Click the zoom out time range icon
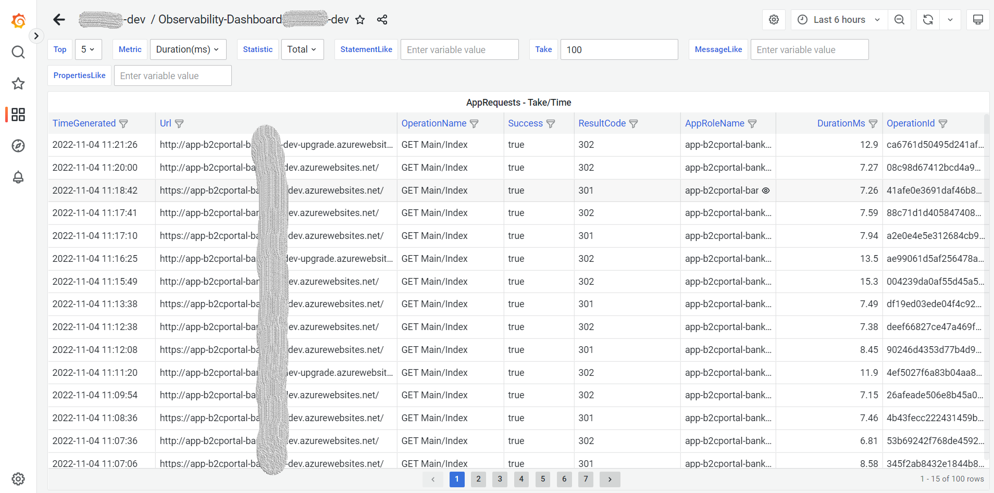 click(x=899, y=20)
